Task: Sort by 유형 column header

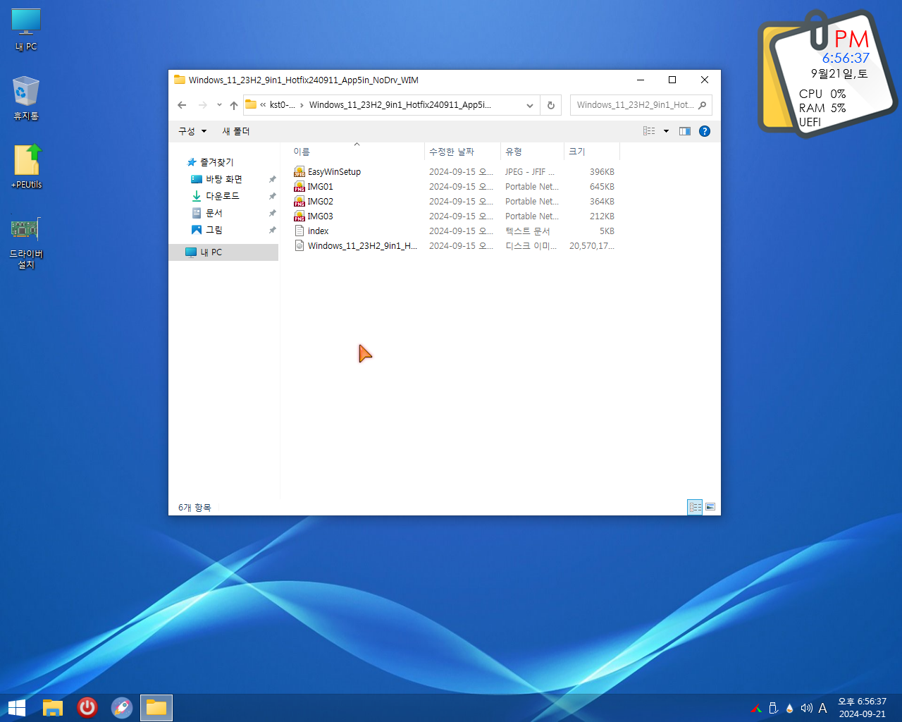Action: coord(532,152)
